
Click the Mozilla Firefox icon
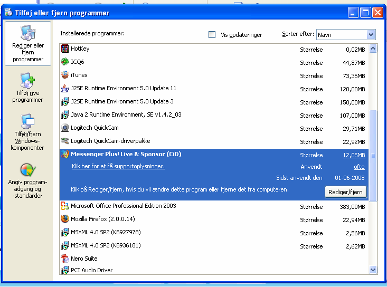(65, 219)
